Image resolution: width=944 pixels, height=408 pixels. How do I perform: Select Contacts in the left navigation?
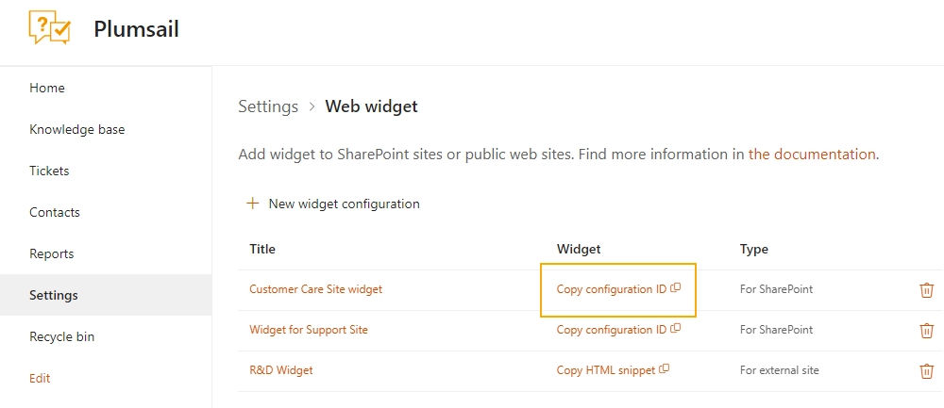(55, 212)
